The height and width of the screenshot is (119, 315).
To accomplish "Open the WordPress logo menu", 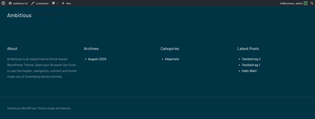I will coord(3,3).
